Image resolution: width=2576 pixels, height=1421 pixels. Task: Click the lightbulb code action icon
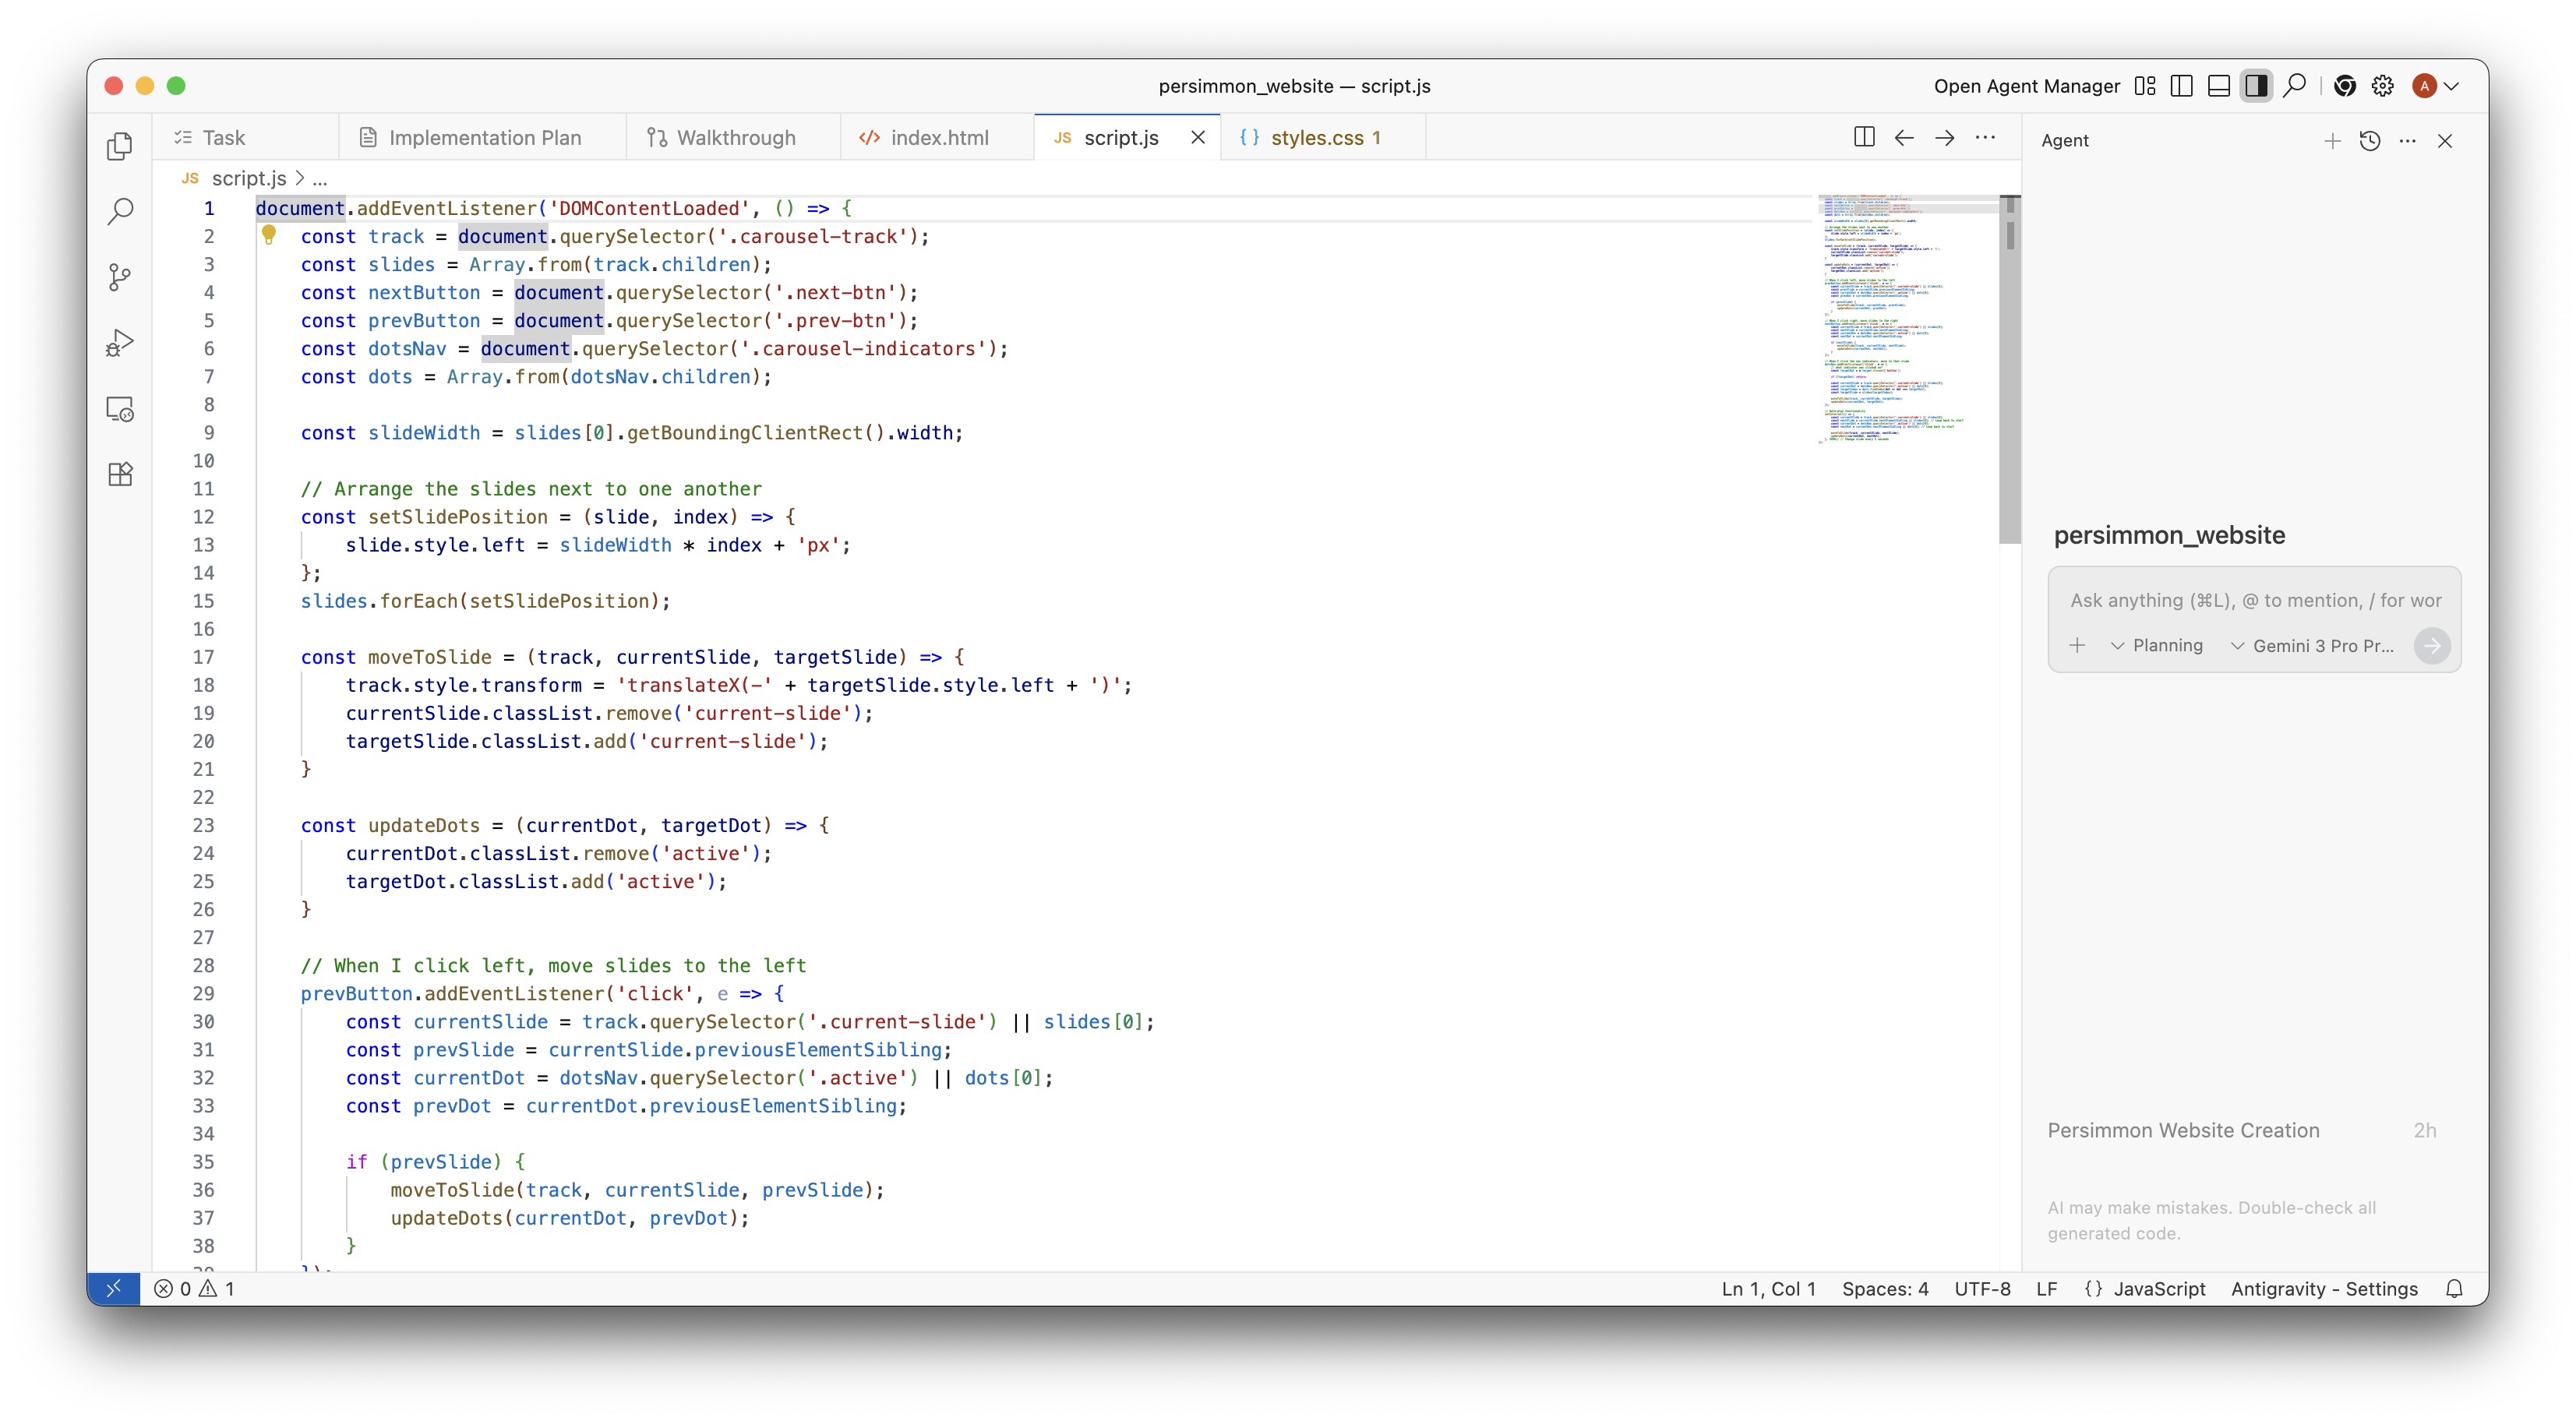coord(268,236)
